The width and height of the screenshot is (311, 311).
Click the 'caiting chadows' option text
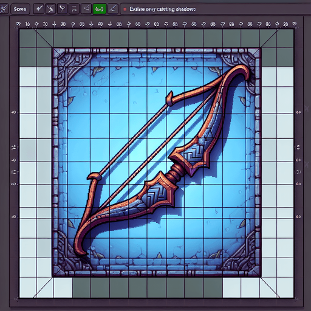coord(176,9)
